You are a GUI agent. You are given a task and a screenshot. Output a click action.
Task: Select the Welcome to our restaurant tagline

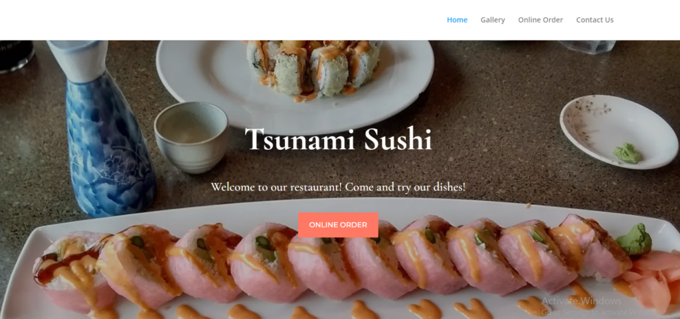pyautogui.click(x=338, y=188)
